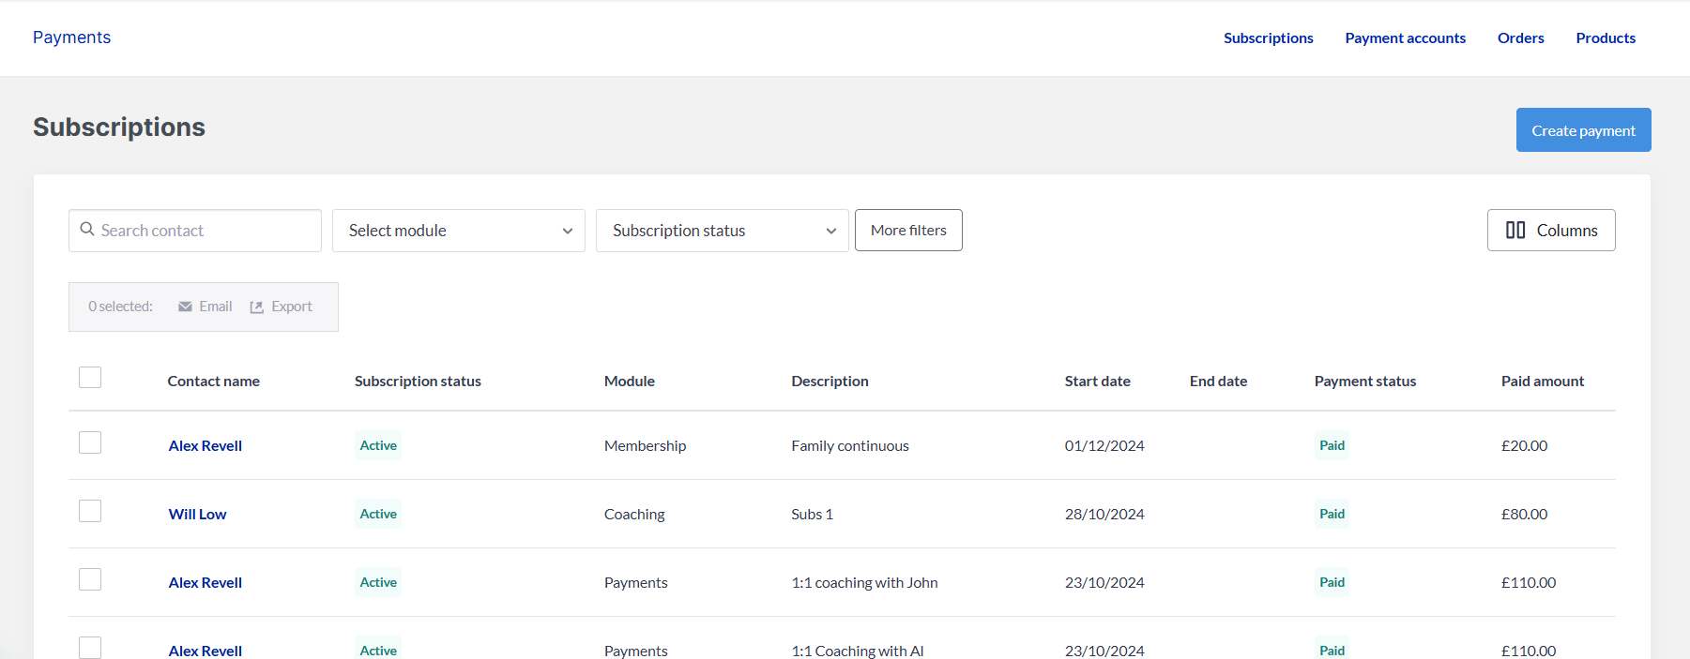
Task: Click the Email envelope icon
Action: click(x=185, y=307)
